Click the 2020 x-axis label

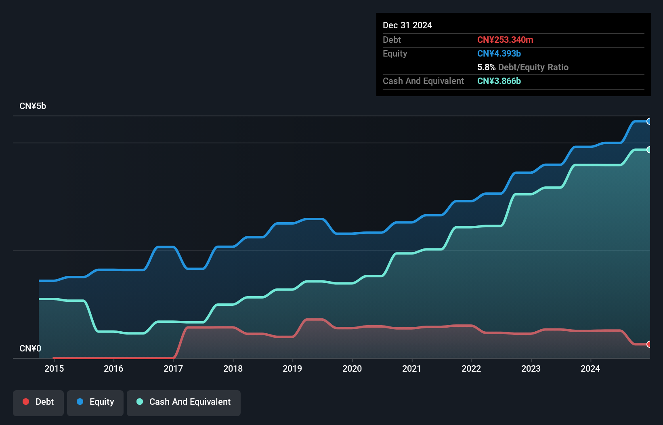point(352,368)
